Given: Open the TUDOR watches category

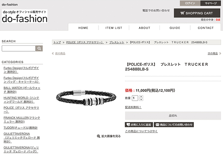Looking at the screenshot, I should tap(20, 128).
